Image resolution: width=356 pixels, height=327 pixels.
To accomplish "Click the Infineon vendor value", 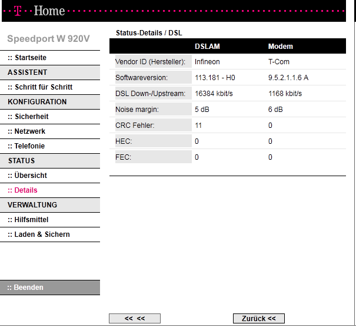I will tap(207, 62).
